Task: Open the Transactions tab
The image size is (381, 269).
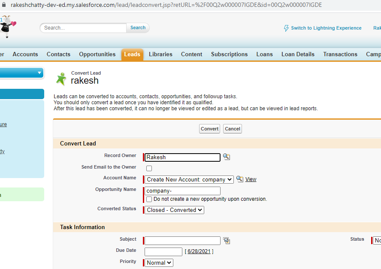Action: (340, 54)
